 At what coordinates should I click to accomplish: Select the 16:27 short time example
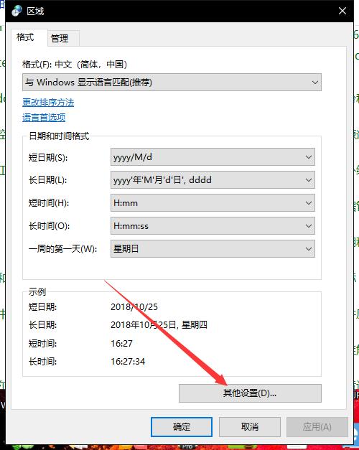[122, 343]
